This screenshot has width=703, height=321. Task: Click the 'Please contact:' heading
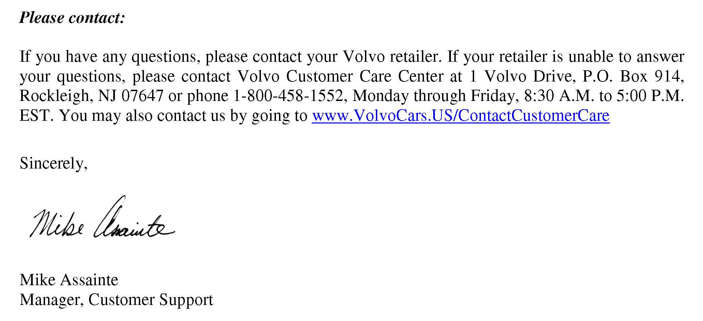(72, 17)
